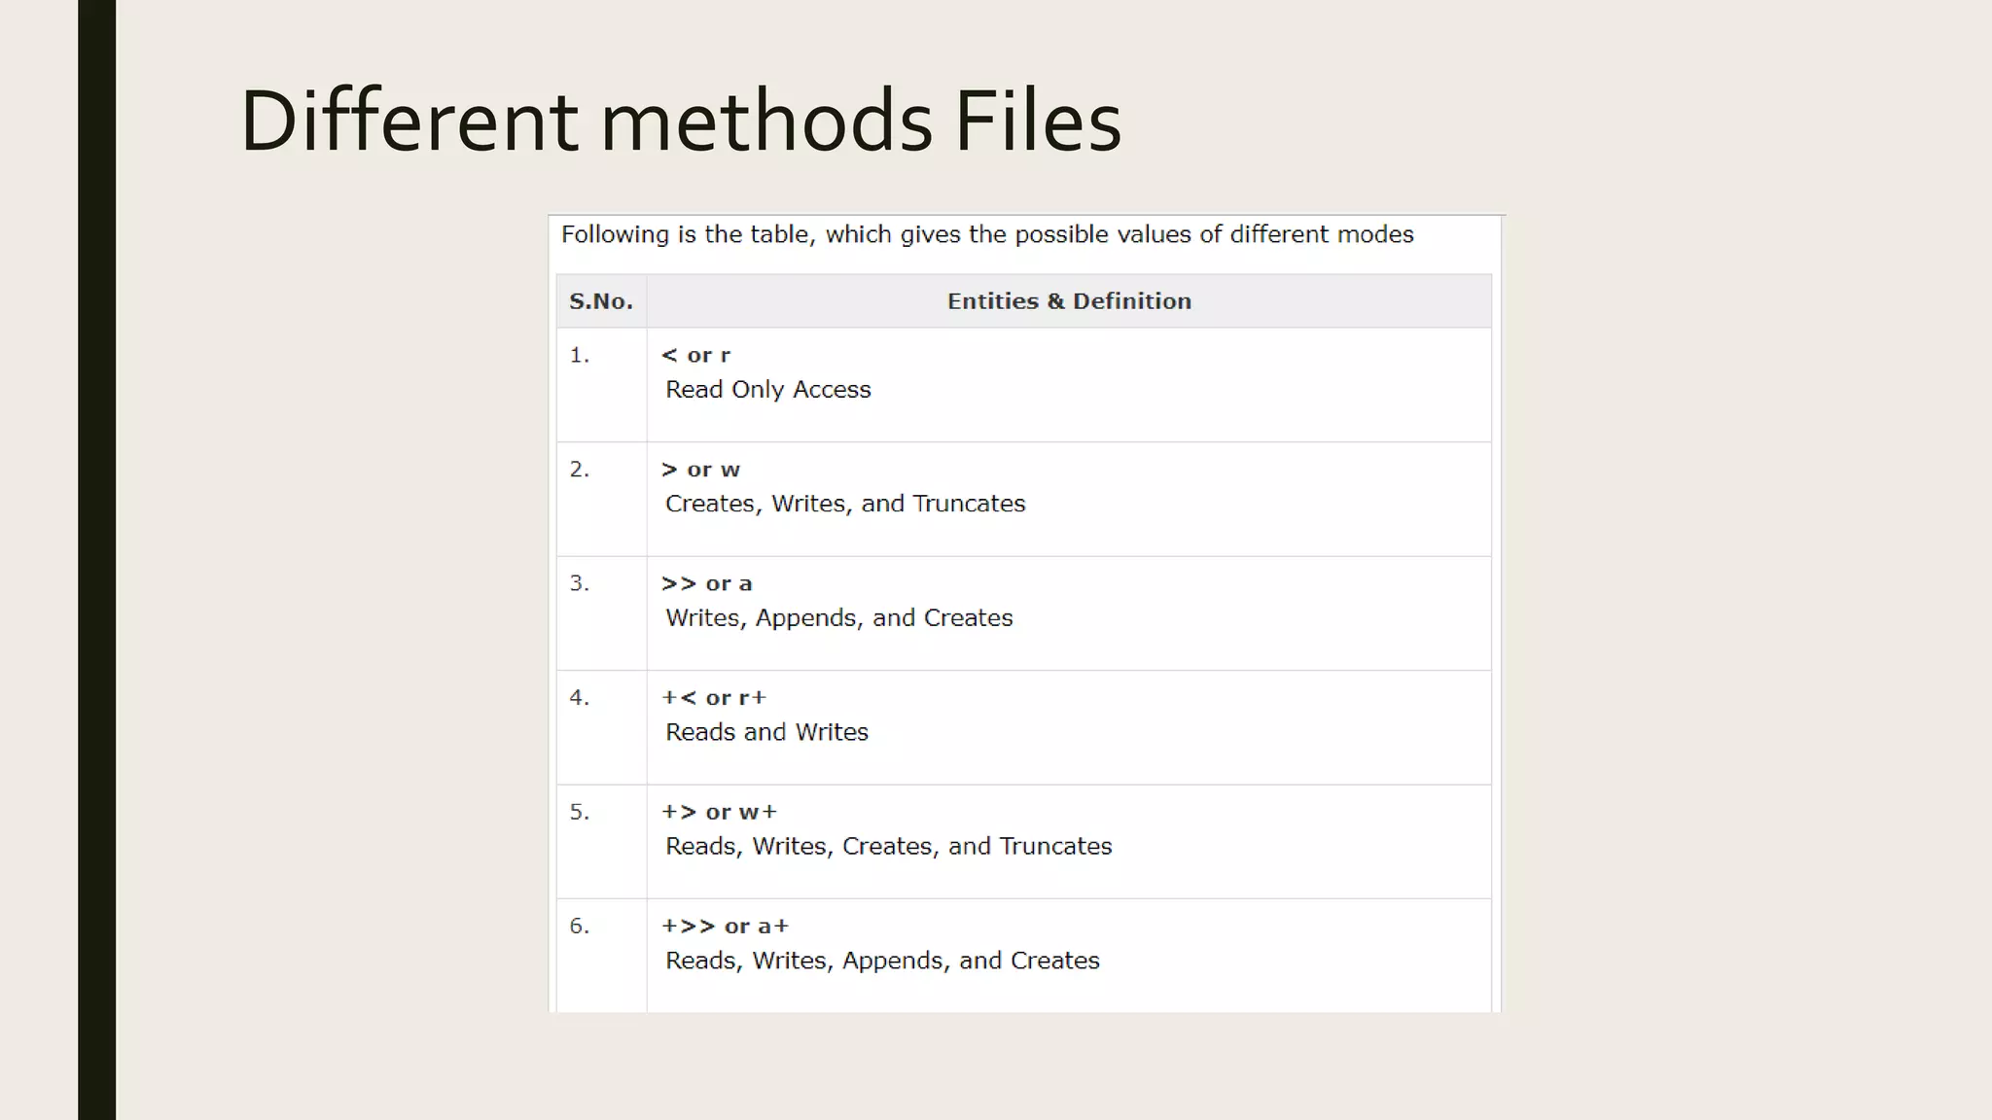Click serial number '2.' in the table
Screen dimensions: 1992x1120
[x=580, y=470]
